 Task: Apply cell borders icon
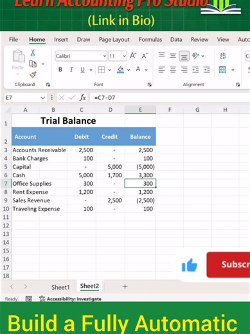click(x=102, y=69)
